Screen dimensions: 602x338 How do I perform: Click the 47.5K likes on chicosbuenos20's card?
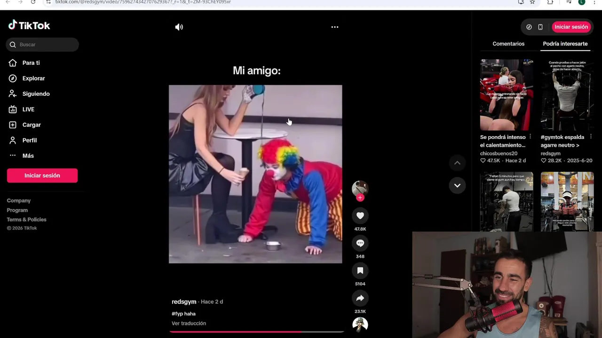(490, 161)
